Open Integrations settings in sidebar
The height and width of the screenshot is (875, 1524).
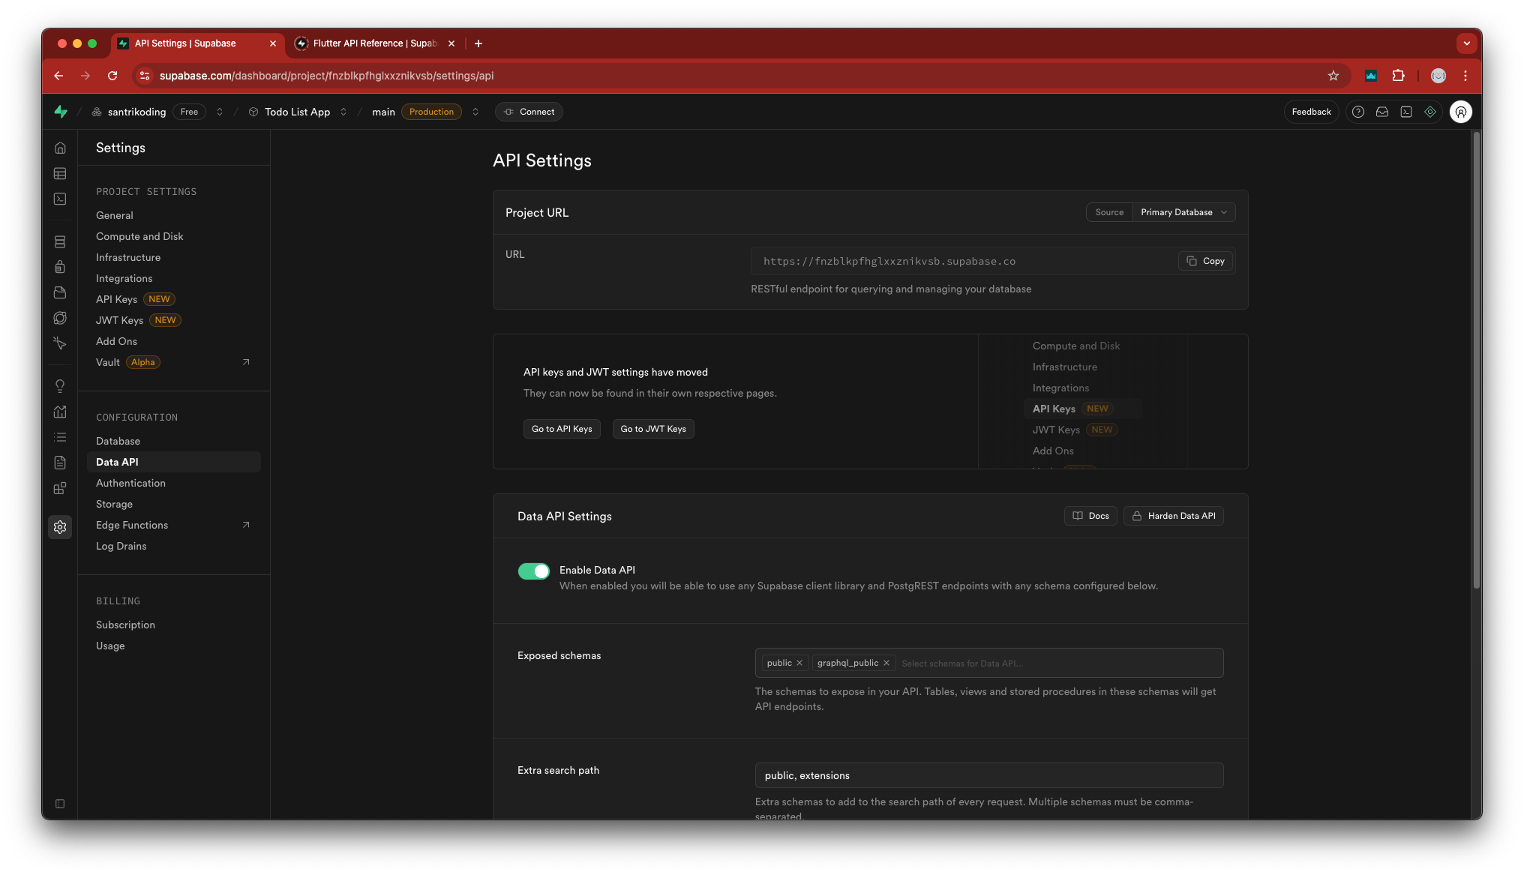(124, 278)
